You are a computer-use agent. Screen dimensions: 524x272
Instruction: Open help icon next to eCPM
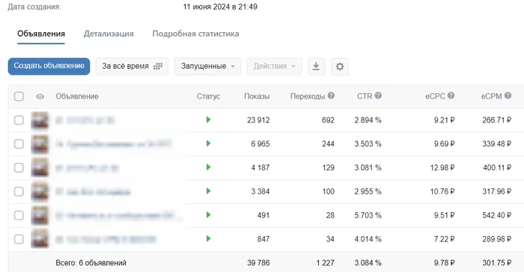(x=508, y=96)
